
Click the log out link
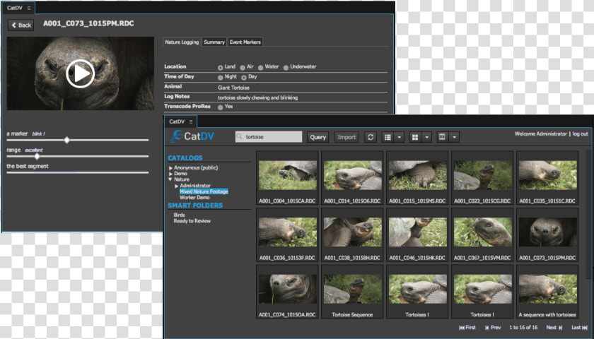581,133
